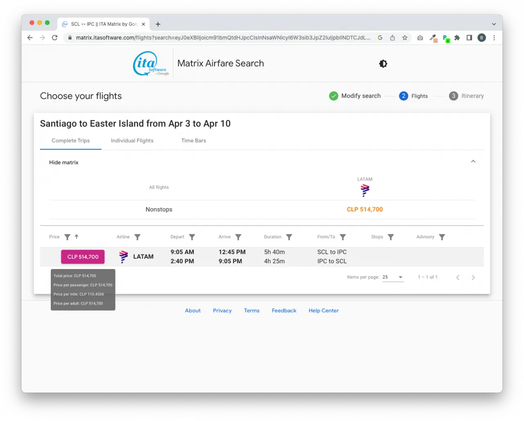
Task: Open the Price column filter
Action: 68,237
